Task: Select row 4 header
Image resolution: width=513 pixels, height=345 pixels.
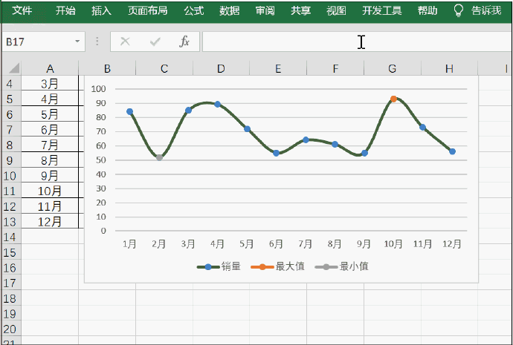Action: pyautogui.click(x=10, y=84)
